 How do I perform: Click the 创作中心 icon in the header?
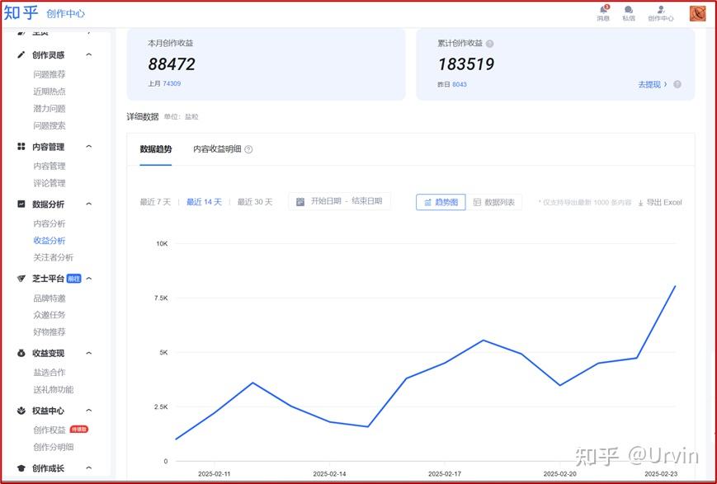[x=661, y=10]
